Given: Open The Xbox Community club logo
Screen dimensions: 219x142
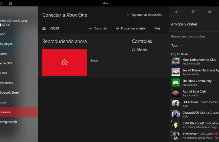Looking at the screenshot, I should click(x=175, y=83).
